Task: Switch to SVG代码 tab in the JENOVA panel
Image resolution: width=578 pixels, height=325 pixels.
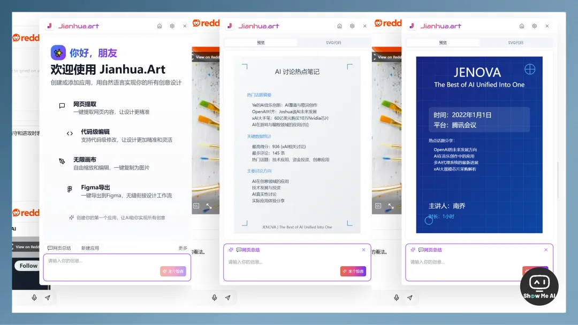Action: (515, 43)
